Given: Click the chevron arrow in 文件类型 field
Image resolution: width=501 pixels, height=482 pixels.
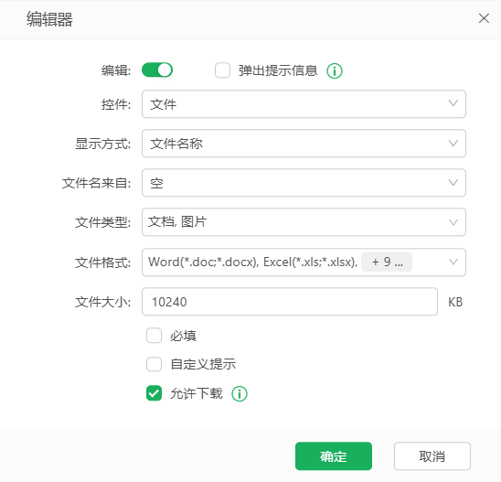Looking at the screenshot, I should pyautogui.click(x=453, y=222).
